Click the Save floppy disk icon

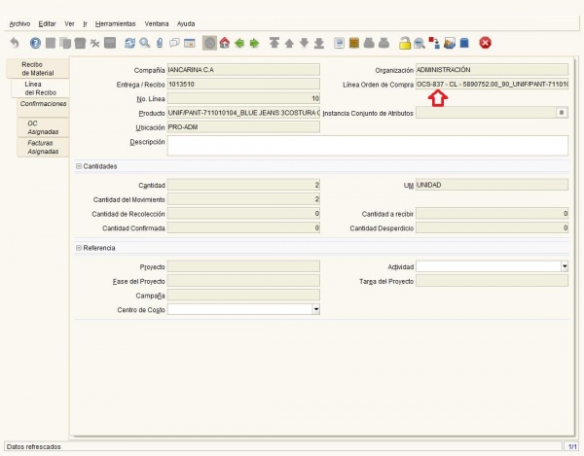point(110,43)
